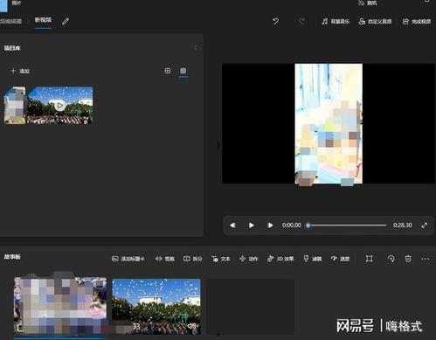Click the offline status indicator at top
The image size is (436, 340).
pyautogui.click(x=368, y=3)
